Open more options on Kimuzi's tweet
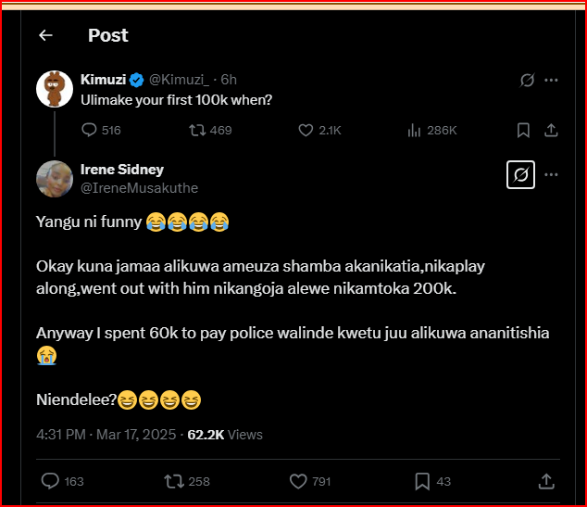Screen dimensions: 587x507 tap(551, 81)
